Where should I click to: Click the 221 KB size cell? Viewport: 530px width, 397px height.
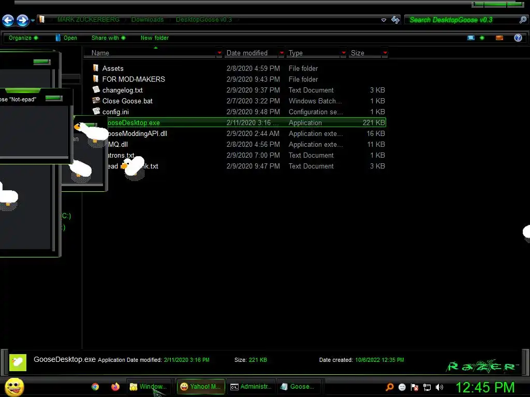point(374,123)
